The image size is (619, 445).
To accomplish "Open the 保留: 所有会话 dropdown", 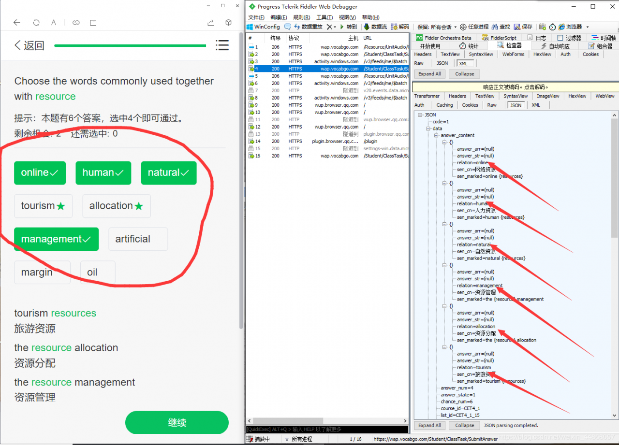I will click(437, 27).
